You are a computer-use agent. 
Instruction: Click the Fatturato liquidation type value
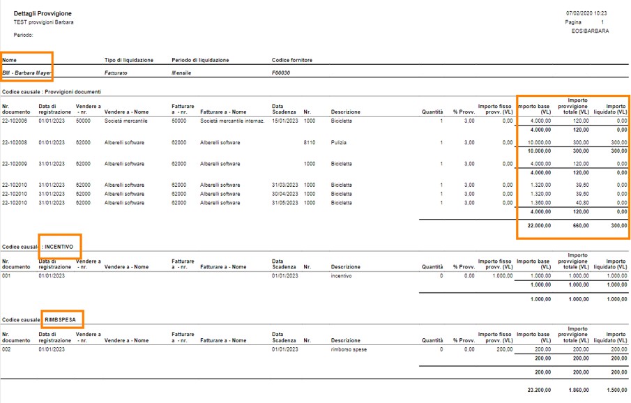coord(116,73)
